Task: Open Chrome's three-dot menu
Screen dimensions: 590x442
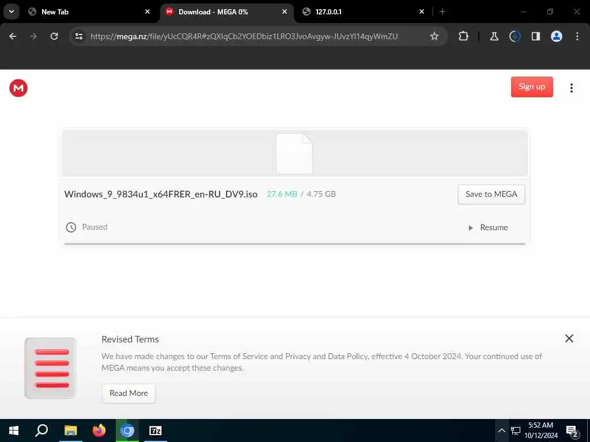Action: pos(577,36)
